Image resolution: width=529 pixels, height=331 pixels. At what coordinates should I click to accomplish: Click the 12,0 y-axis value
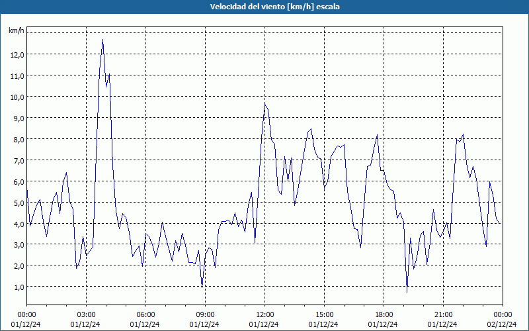click(x=17, y=55)
